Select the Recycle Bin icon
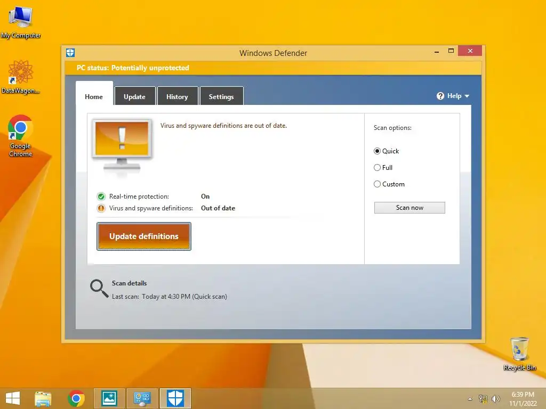 click(519, 354)
